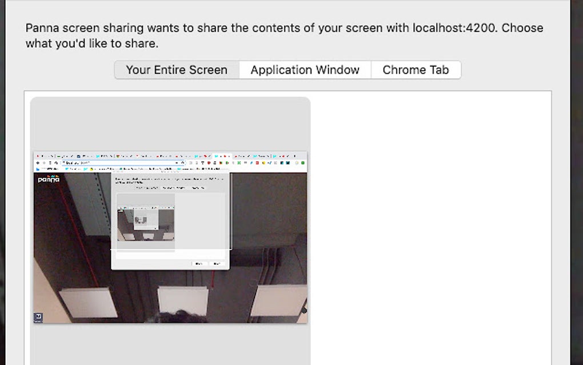Switch to the Application Window tab
The height and width of the screenshot is (365, 583).
point(305,69)
